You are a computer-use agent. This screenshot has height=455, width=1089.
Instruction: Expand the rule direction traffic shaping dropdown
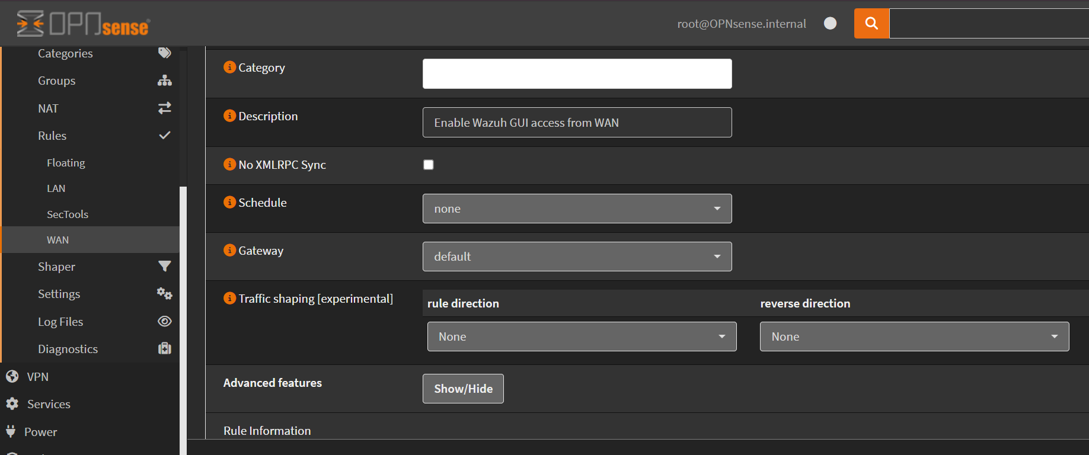(582, 337)
